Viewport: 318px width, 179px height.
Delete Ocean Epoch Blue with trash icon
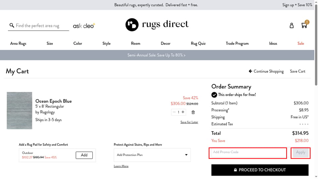coord(193,112)
